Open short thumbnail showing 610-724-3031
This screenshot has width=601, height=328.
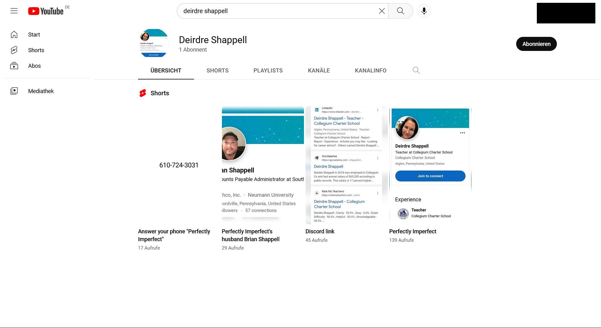(179, 165)
